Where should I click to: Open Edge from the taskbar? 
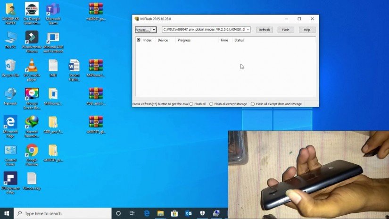[147, 213]
